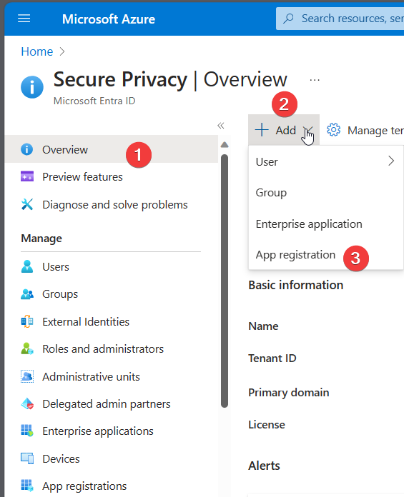Expand the Add dropdown chevron
Viewport: 404px width, 497px height.
(x=308, y=130)
